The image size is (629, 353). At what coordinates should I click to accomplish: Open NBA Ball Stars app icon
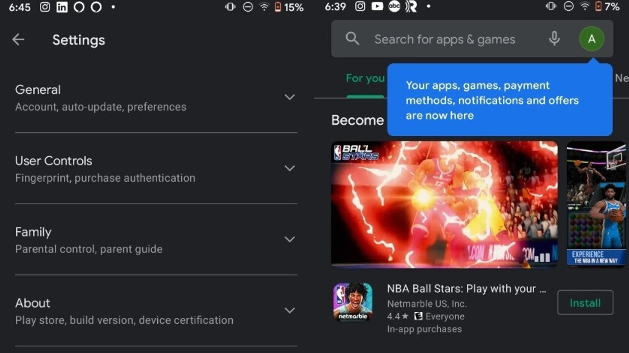(353, 302)
